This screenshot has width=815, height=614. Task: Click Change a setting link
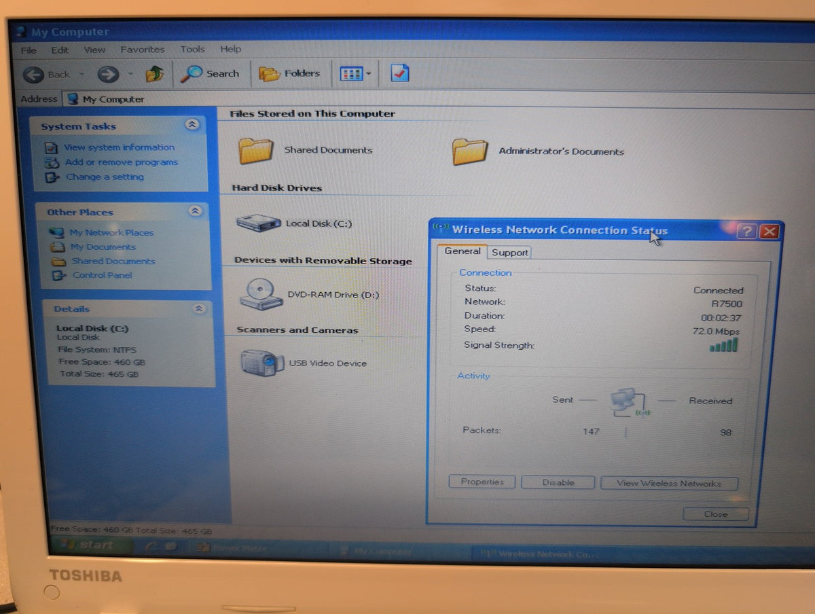pyautogui.click(x=105, y=177)
